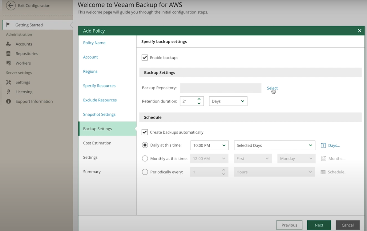The width and height of the screenshot is (367, 231).
Task: Open Settings via the tools icon
Action: pos(9,82)
